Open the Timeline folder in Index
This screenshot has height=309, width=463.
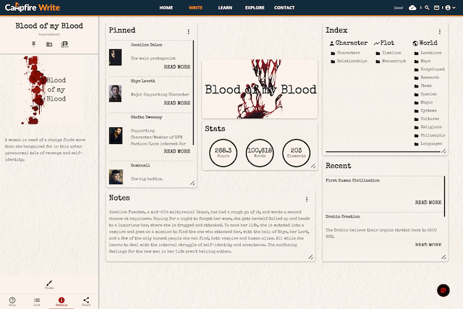(x=388, y=53)
